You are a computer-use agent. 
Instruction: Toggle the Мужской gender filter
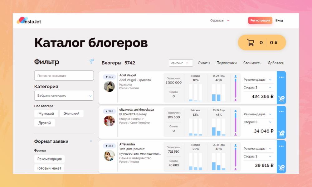(46, 114)
